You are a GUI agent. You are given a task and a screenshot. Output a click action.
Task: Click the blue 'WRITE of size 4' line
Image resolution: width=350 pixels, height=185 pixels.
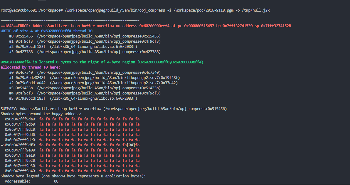[x=47, y=31]
